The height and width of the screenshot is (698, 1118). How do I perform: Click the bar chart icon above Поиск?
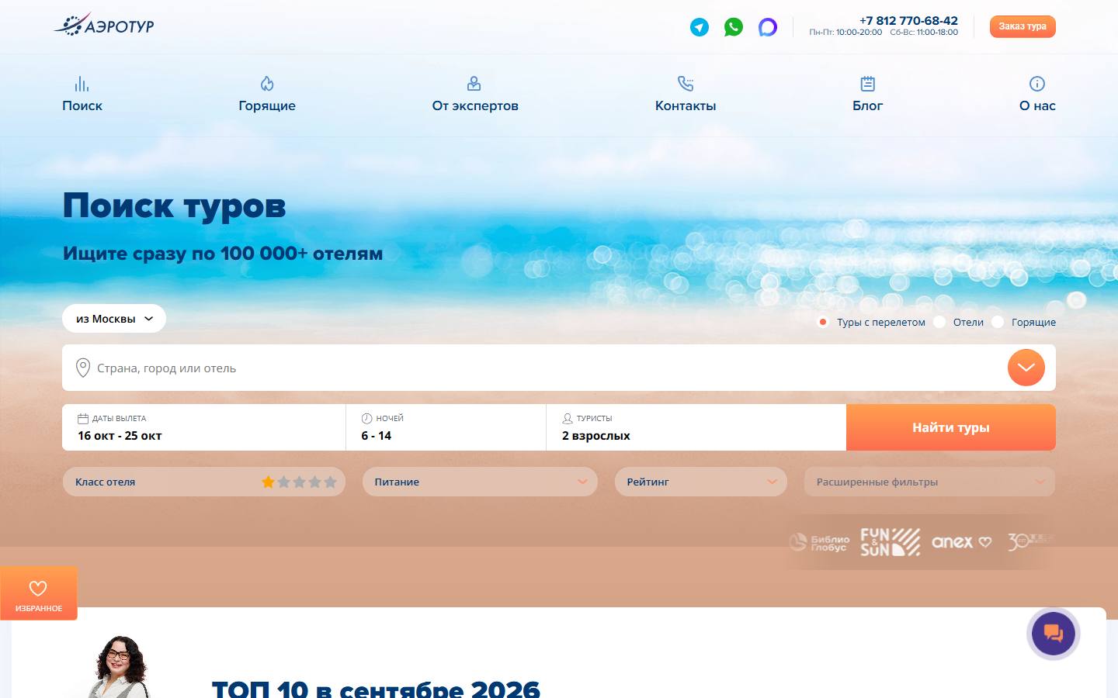click(82, 84)
